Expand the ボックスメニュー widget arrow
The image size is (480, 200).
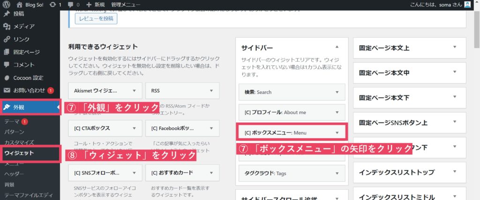(x=337, y=133)
